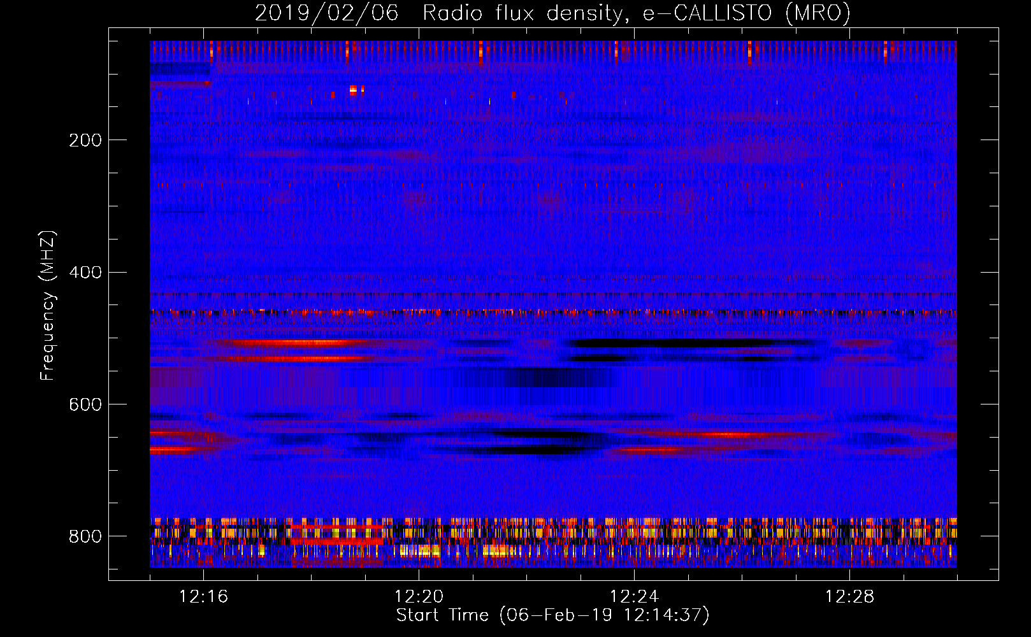
Task: Click the 12:28 time tick label
Action: [x=849, y=597]
